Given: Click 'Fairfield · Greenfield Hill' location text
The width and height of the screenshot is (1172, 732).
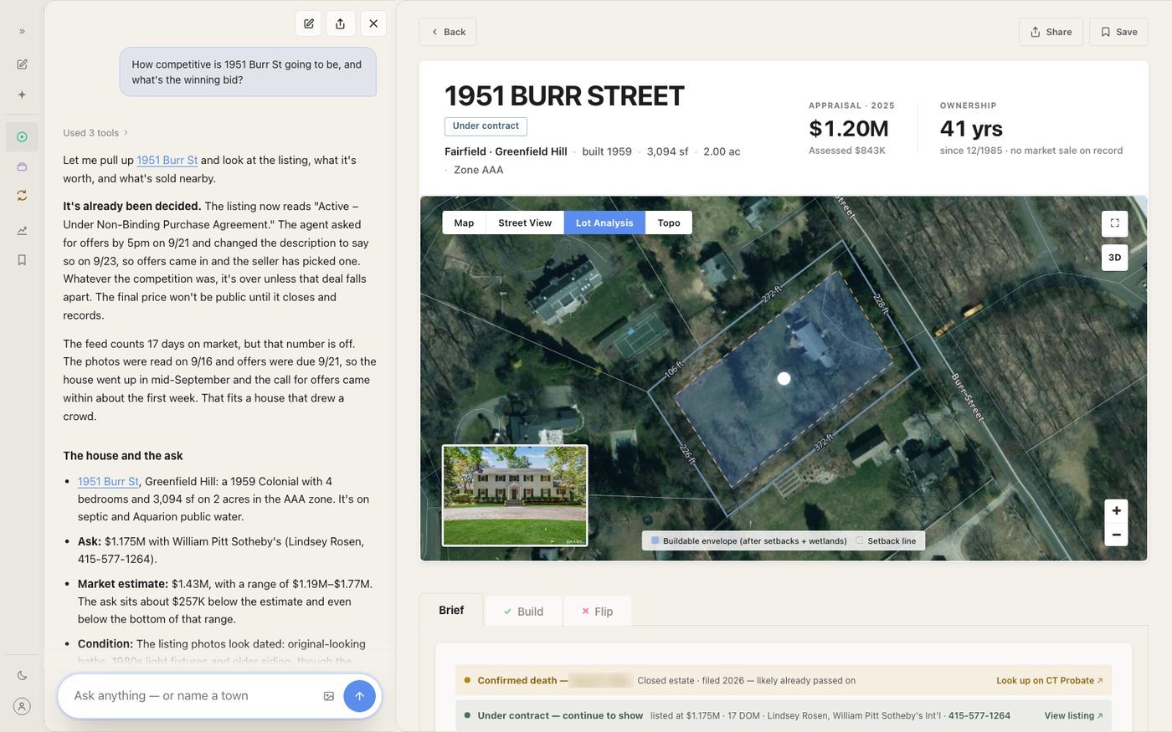Looking at the screenshot, I should click(x=506, y=151).
